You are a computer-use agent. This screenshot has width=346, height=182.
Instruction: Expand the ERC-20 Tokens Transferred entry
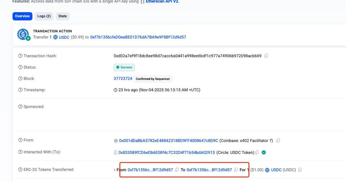click(x=114, y=170)
